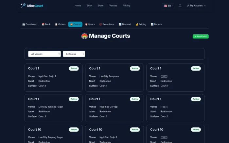229x143 pixels.
Task: Click Active badge on Ngôi Sao Quận 1 Court 10
Action: point(135,130)
